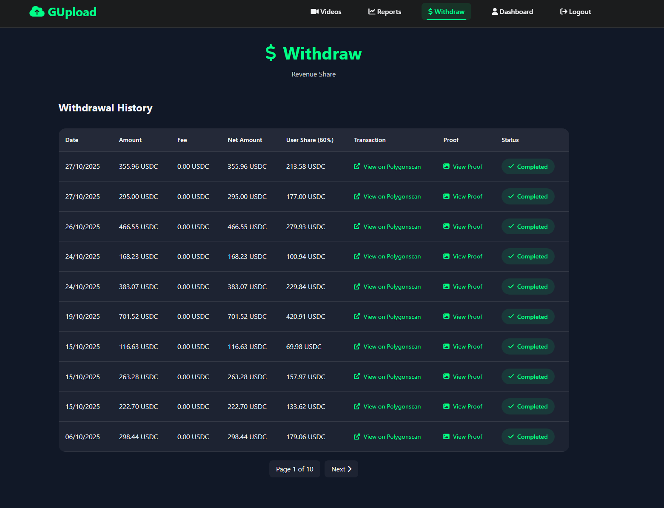Click proof image icon for 168.23 USDC row
The height and width of the screenshot is (508, 664).
(x=446, y=256)
